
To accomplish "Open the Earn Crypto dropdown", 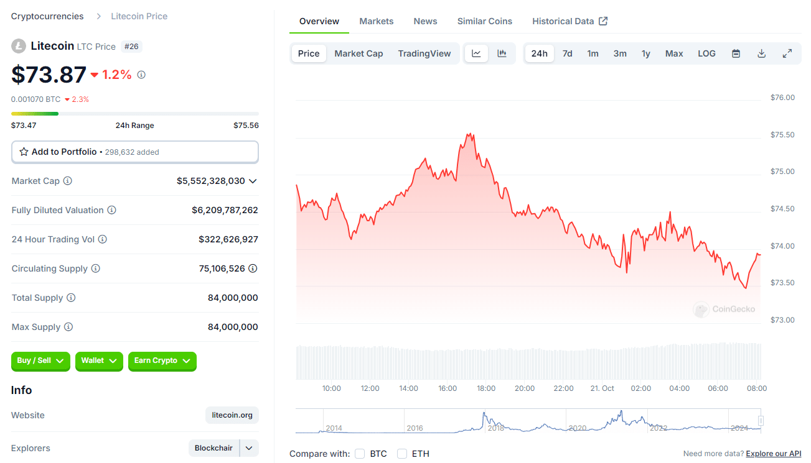I will pyautogui.click(x=162, y=360).
